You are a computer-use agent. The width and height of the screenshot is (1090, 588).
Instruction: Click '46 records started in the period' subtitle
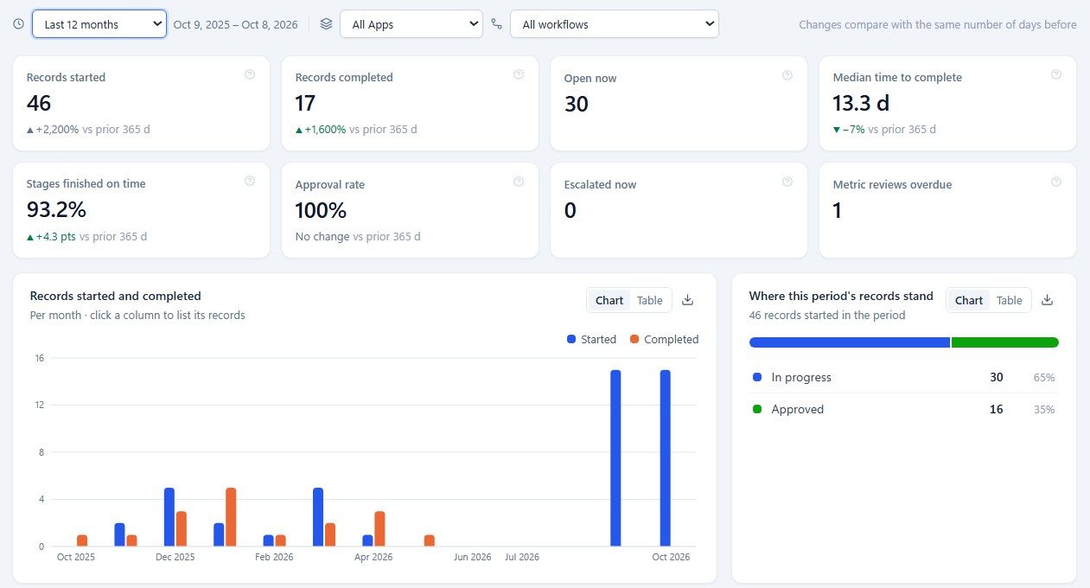coord(827,316)
